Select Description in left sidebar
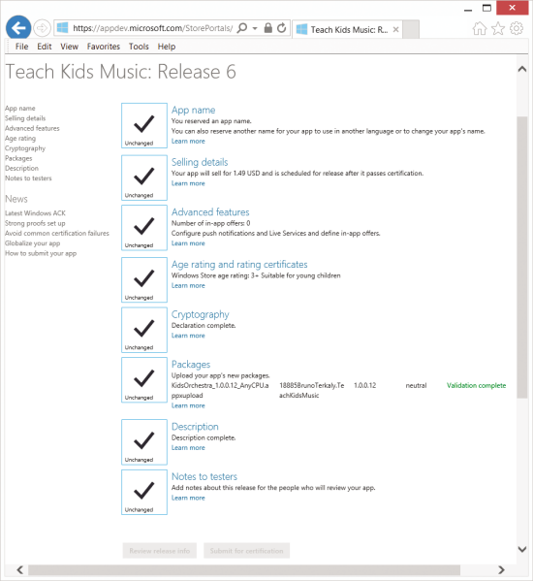The width and height of the screenshot is (533, 581). coord(22,168)
